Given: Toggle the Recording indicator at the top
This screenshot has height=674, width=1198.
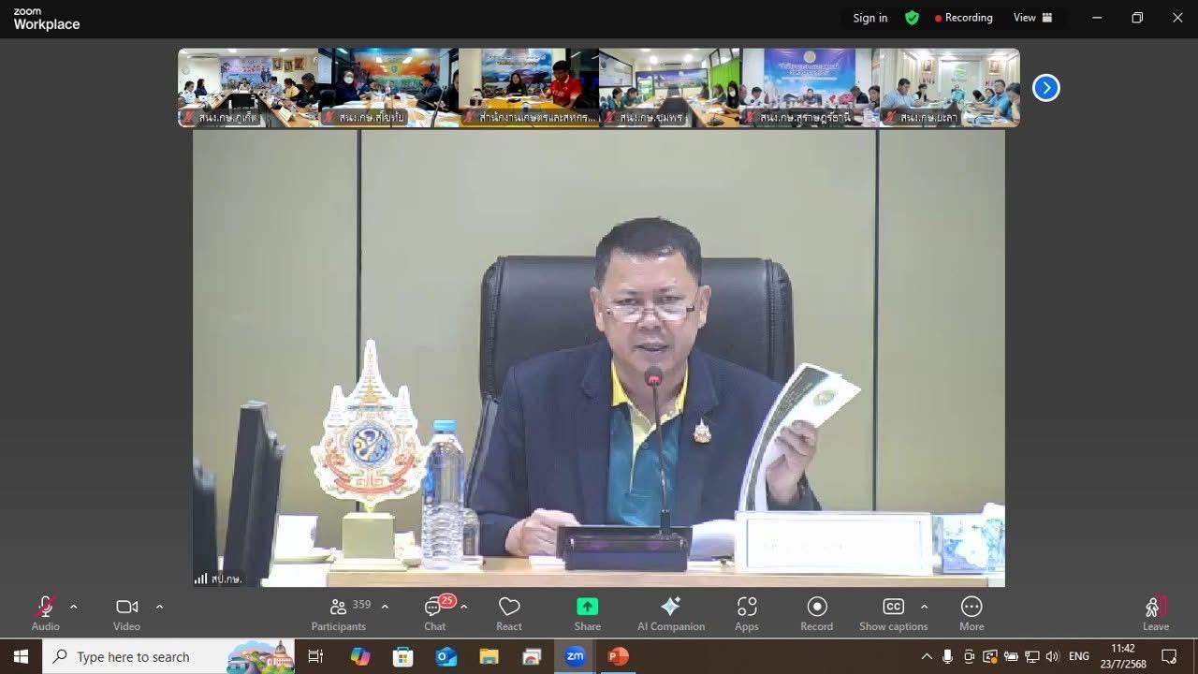Looking at the screenshot, I should pyautogui.click(x=964, y=17).
